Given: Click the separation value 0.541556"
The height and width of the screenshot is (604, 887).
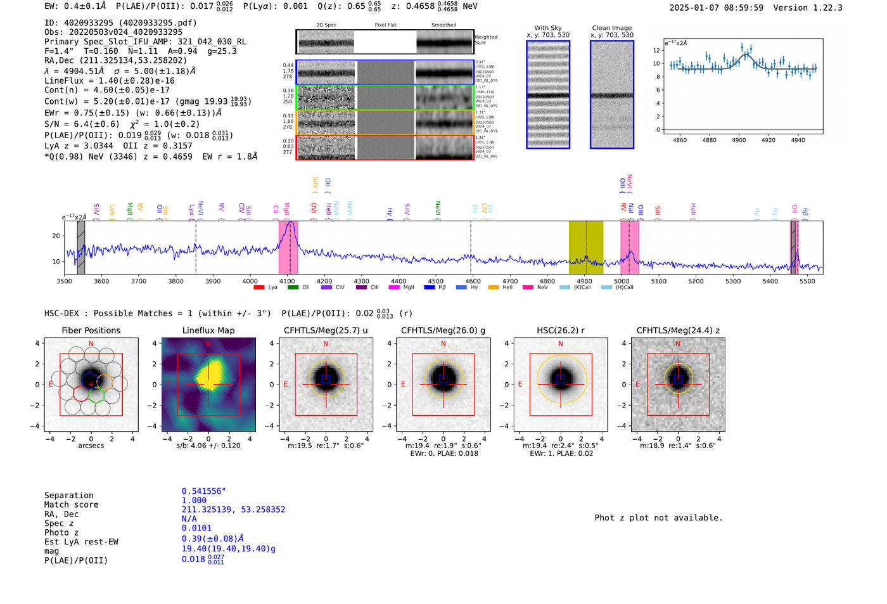Looking at the screenshot, I should 204,492.
